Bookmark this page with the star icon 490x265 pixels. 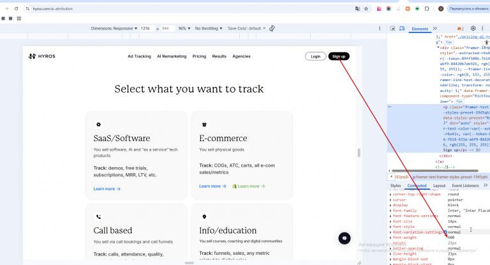[366, 9]
